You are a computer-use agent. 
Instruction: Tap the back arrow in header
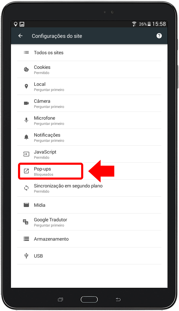click(20, 36)
